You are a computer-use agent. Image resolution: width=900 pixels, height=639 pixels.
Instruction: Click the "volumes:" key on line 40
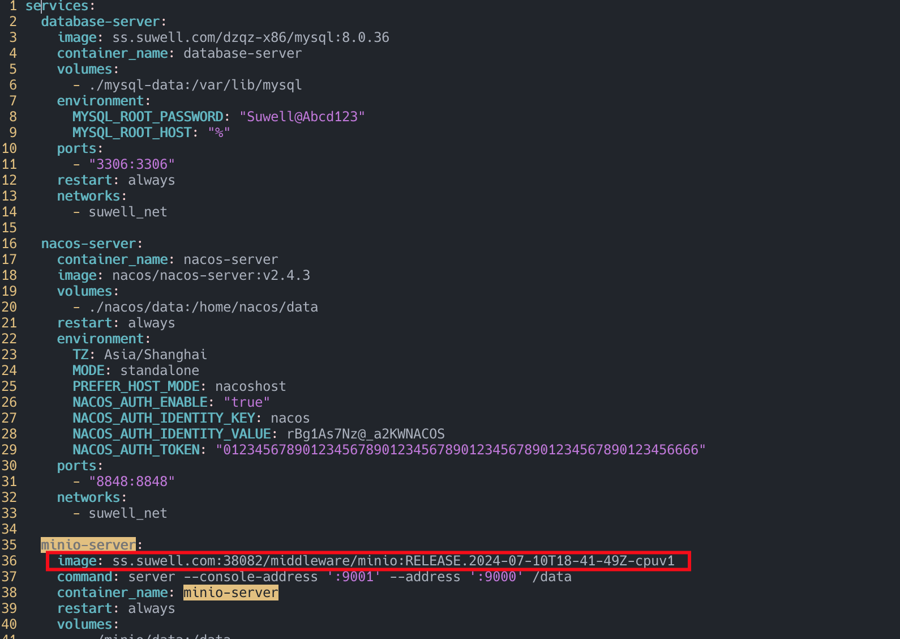[x=88, y=624]
